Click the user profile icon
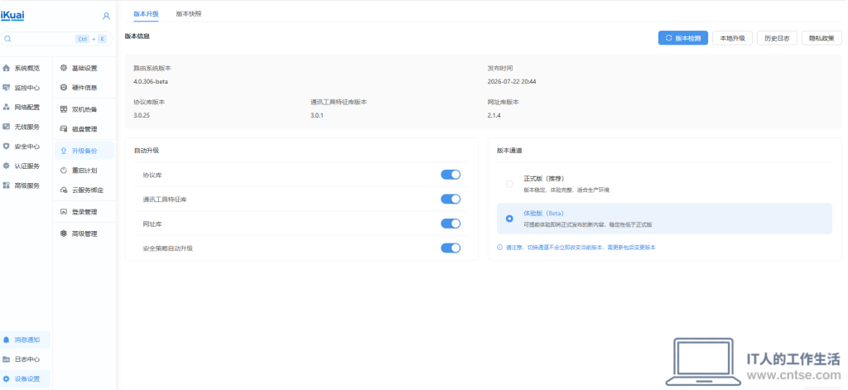Viewport: 848px width, 390px height. tap(106, 16)
